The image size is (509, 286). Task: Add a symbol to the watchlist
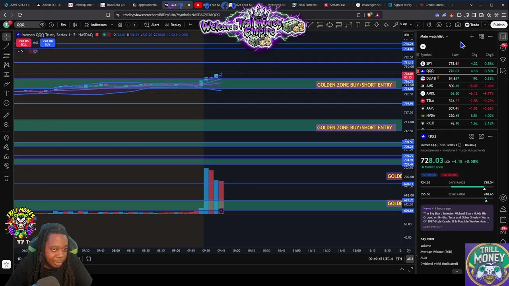[x=472, y=37]
